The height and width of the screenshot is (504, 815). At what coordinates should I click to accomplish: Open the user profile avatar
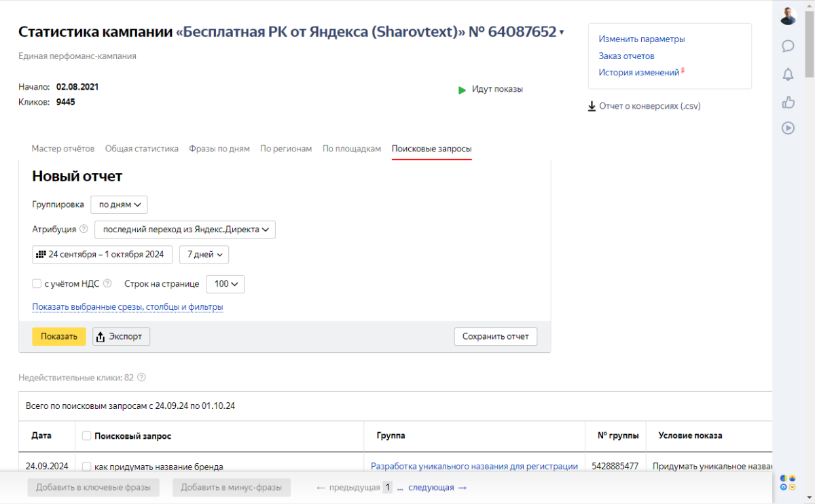[788, 16]
